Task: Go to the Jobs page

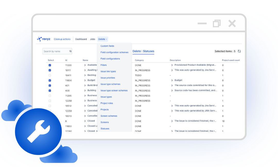Action: coord(93,39)
